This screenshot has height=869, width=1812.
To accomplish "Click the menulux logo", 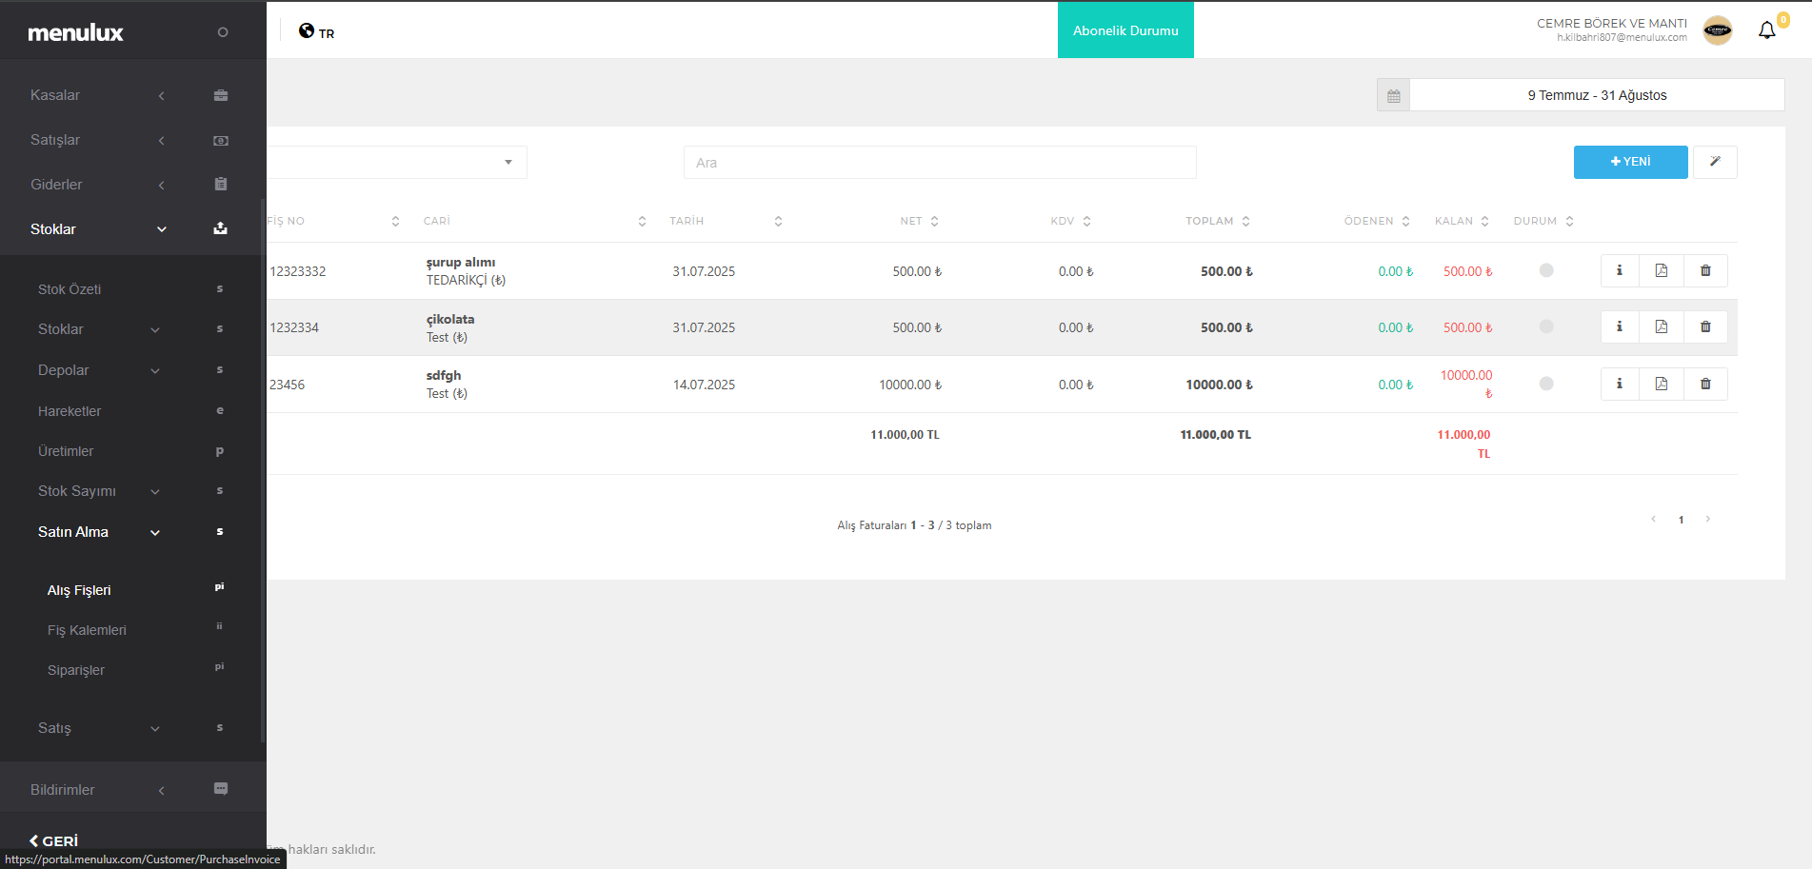I will click(75, 32).
